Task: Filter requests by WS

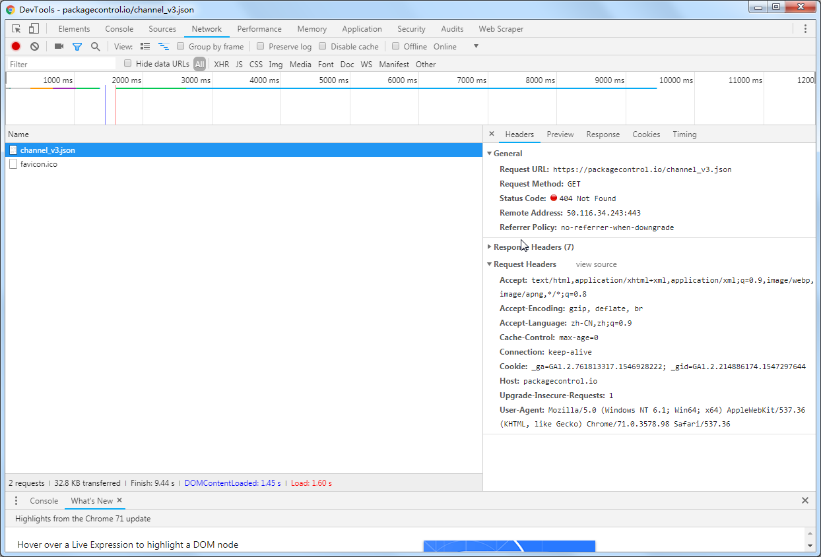Action: click(366, 64)
